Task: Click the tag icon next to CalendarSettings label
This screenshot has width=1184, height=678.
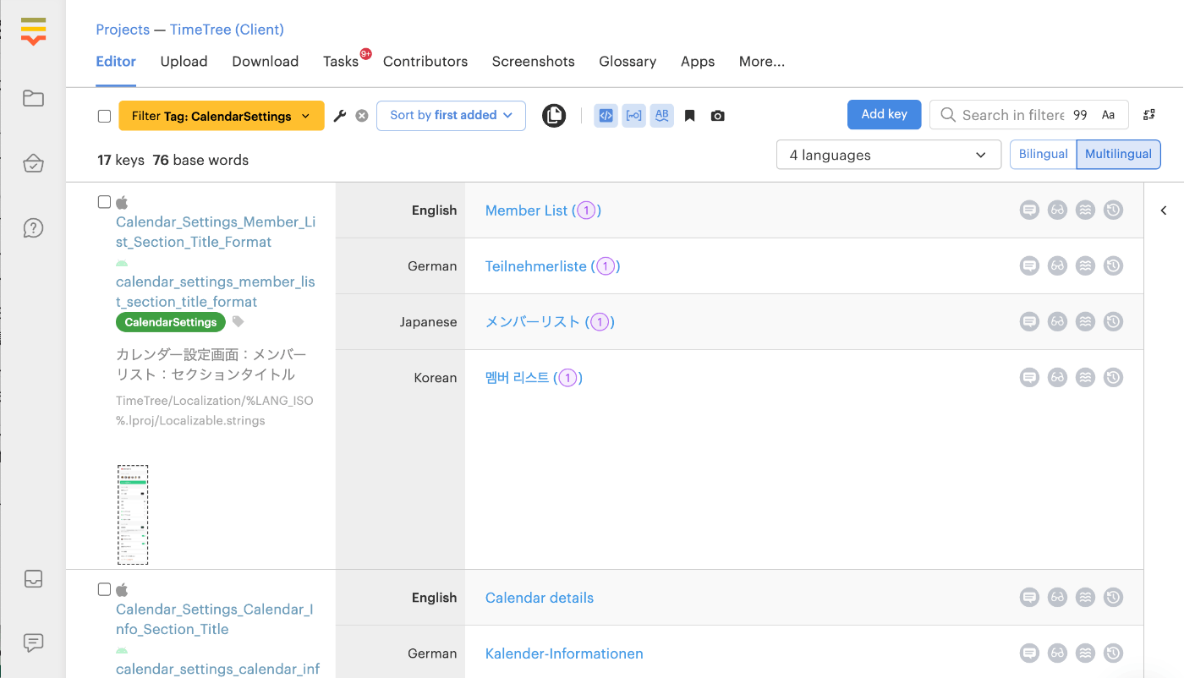Action: point(238,322)
